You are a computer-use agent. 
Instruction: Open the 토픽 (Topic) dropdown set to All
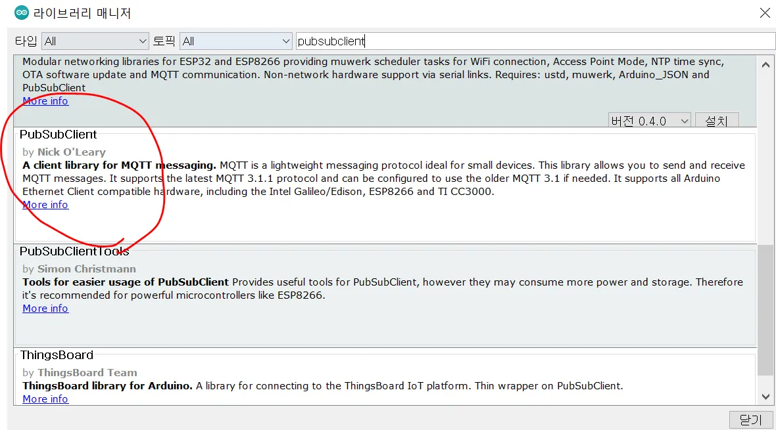tap(235, 41)
